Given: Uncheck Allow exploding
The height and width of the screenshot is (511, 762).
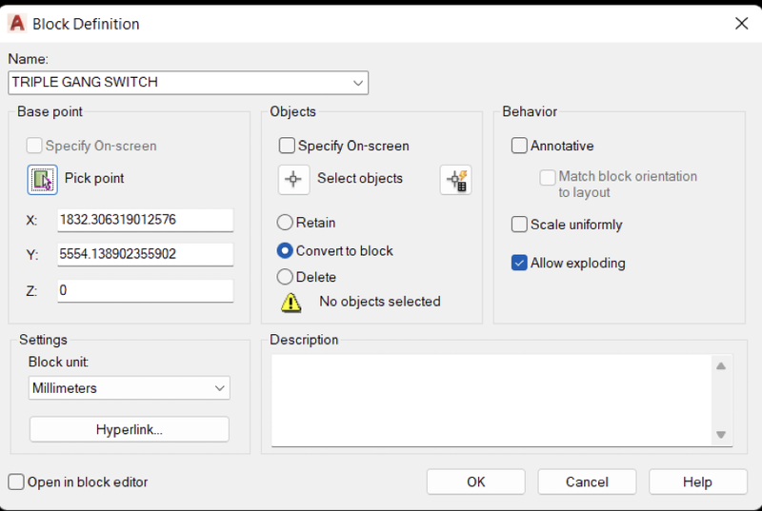Looking at the screenshot, I should coord(519,263).
